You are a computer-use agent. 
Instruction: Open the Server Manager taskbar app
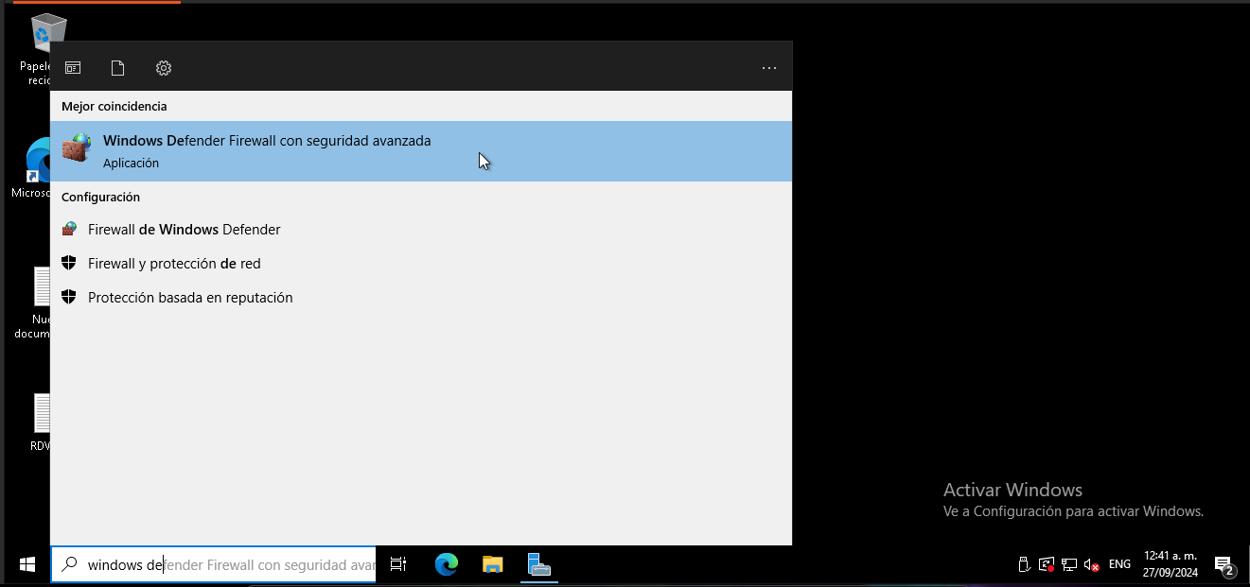pos(538,565)
